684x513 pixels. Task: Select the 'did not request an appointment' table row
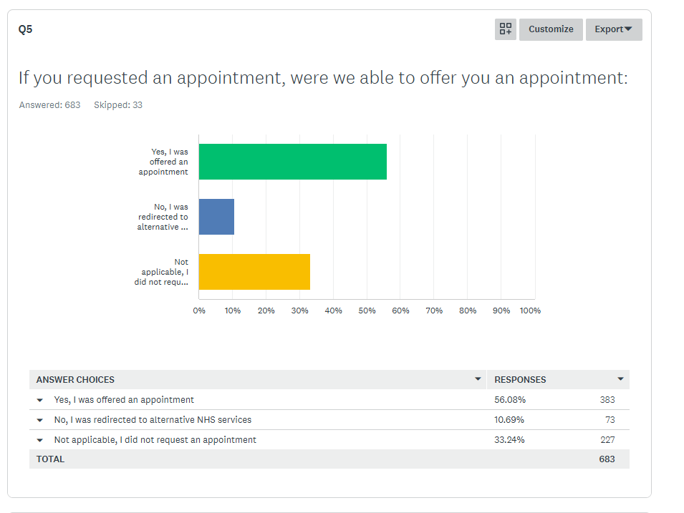[x=155, y=440]
